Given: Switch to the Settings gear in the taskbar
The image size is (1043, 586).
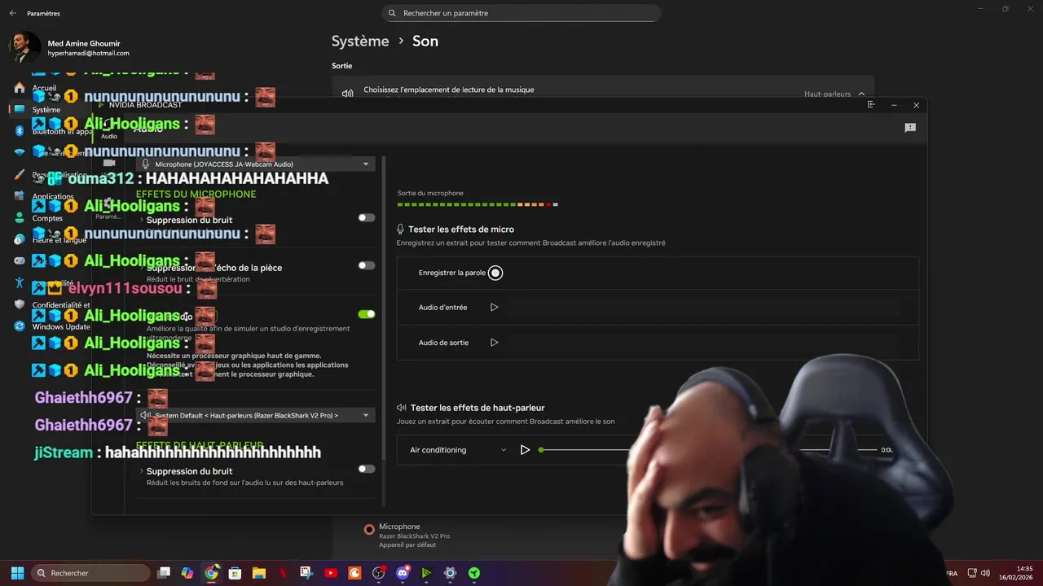Looking at the screenshot, I should pyautogui.click(x=450, y=573).
